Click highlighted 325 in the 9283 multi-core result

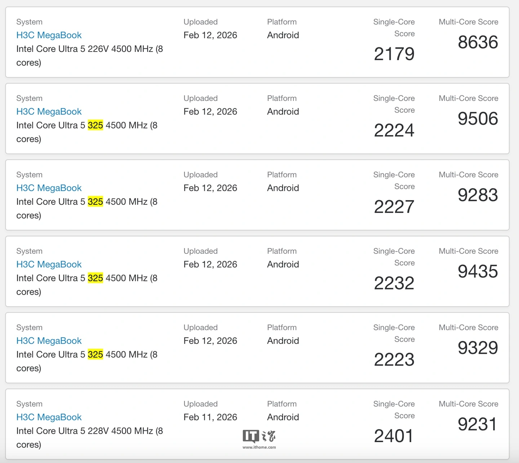click(95, 202)
